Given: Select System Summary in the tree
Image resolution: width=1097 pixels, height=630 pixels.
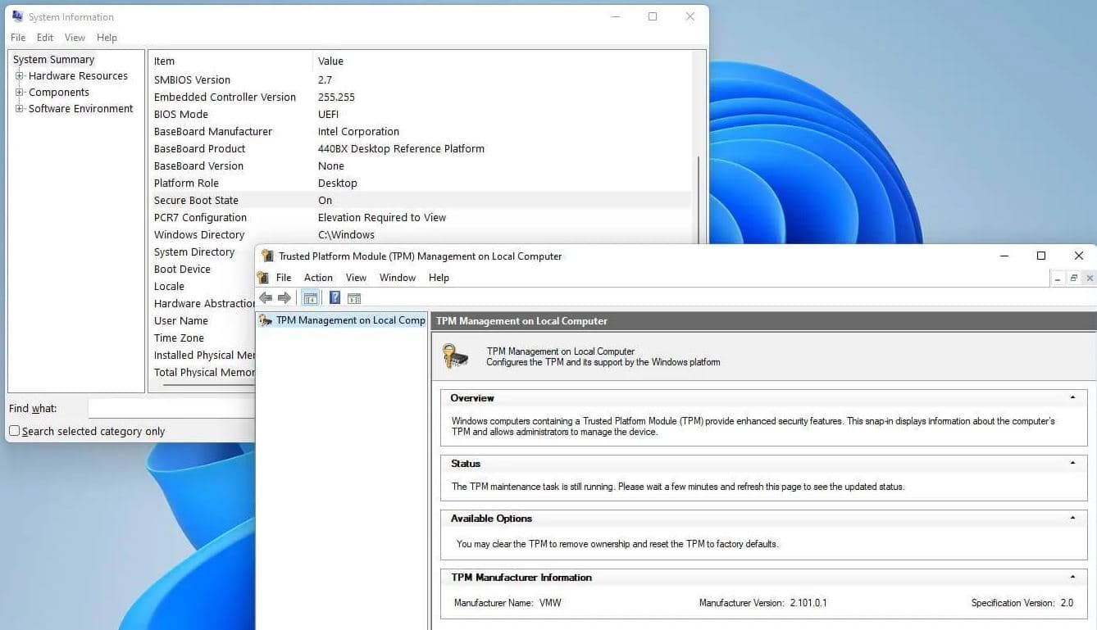Looking at the screenshot, I should pyautogui.click(x=53, y=60).
